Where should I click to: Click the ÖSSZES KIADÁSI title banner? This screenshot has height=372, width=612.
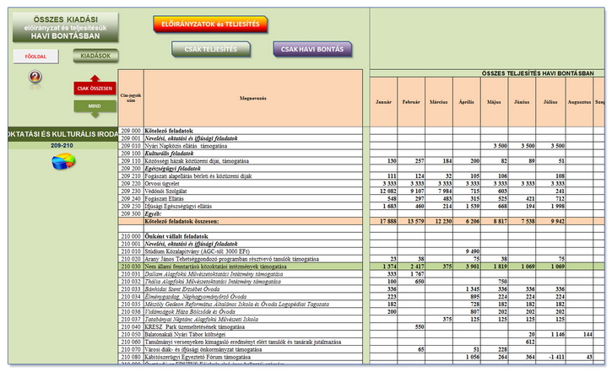click(66, 27)
